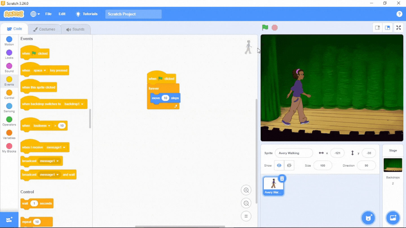Click the Scratch logo
406x228 pixels.
point(14,14)
